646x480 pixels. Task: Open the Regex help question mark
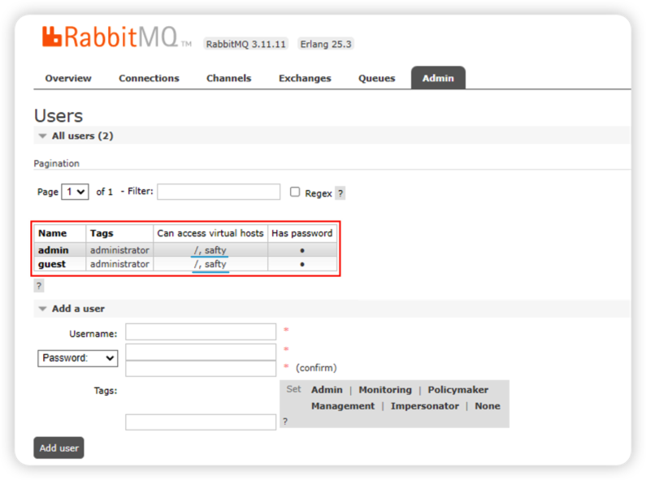click(340, 193)
